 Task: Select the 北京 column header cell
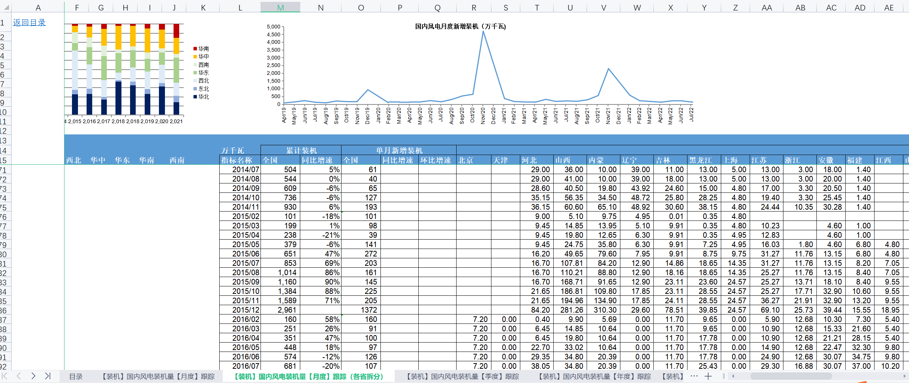tap(474, 160)
